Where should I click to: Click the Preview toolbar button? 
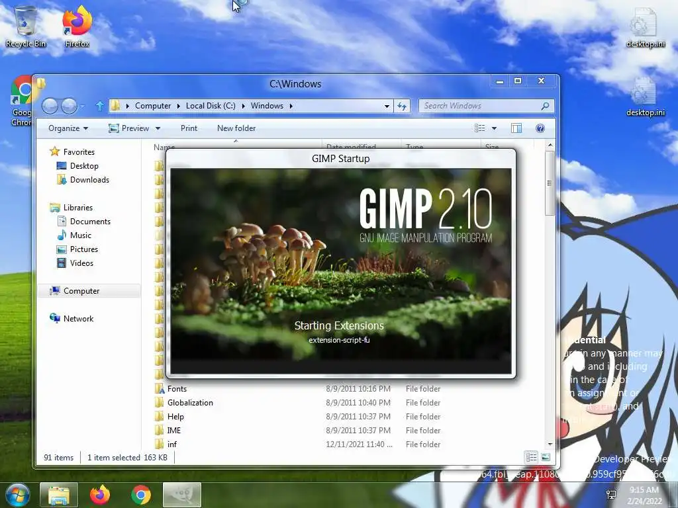click(129, 128)
